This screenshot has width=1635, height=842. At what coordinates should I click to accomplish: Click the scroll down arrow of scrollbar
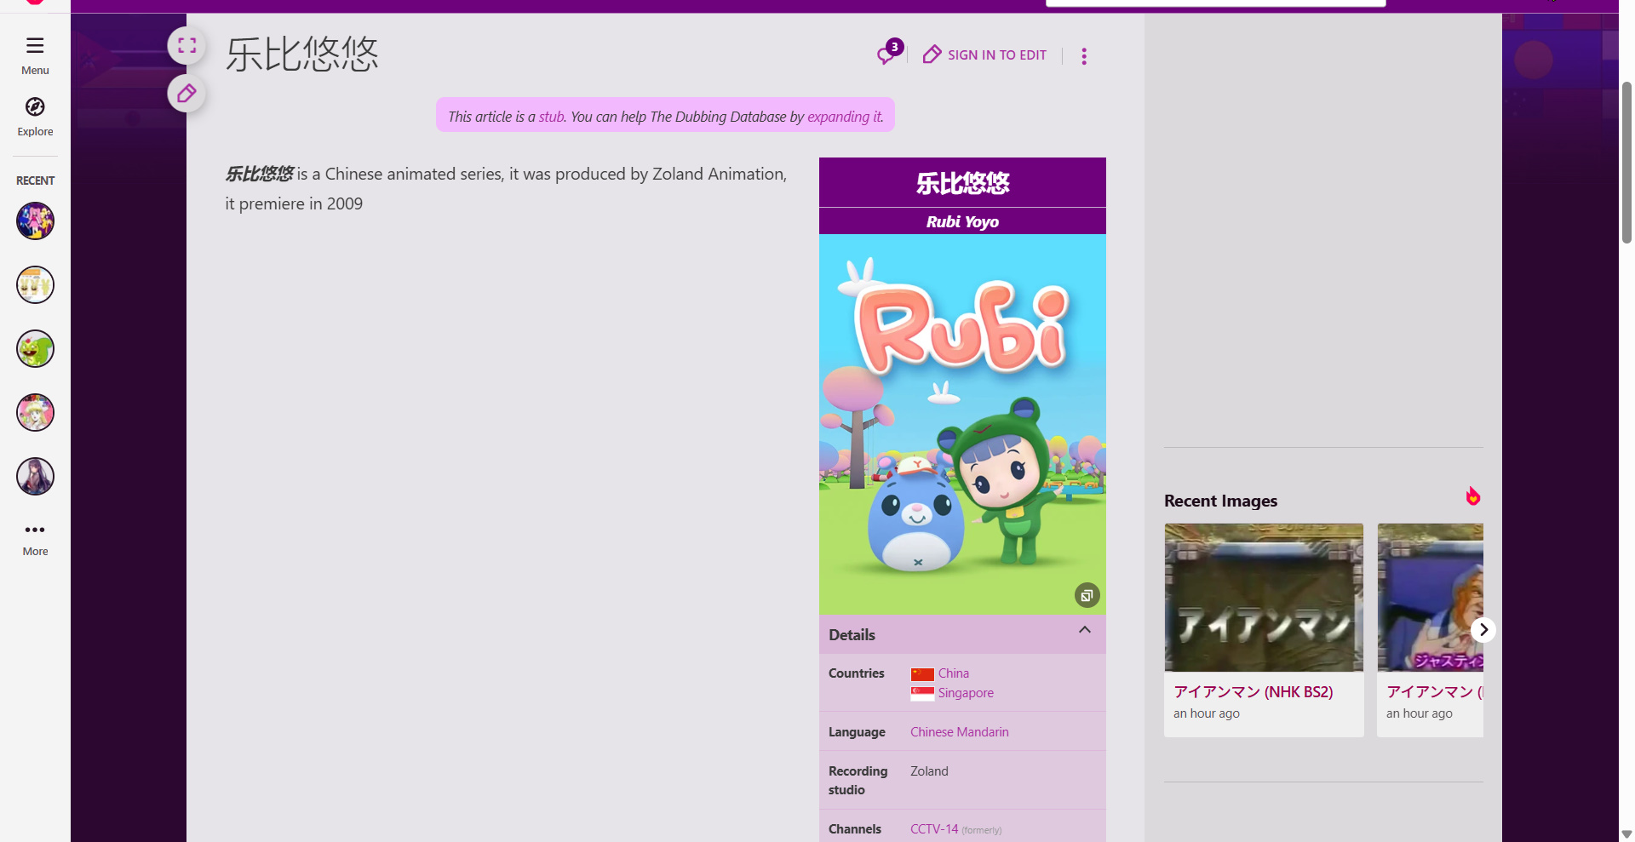[x=1626, y=834]
